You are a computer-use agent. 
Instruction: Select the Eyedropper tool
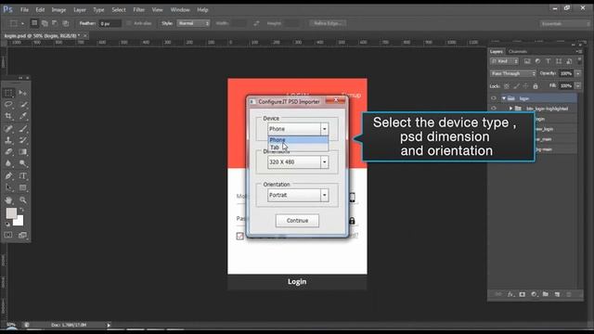[x=22, y=116]
